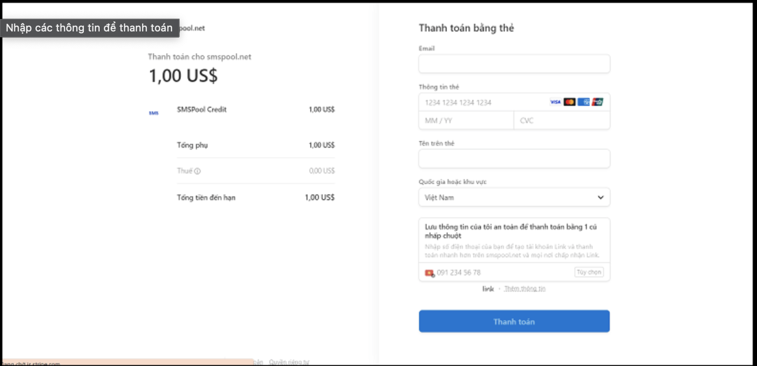Click the phone number field for Link
Screen dimensions: 757x366
click(x=501, y=273)
